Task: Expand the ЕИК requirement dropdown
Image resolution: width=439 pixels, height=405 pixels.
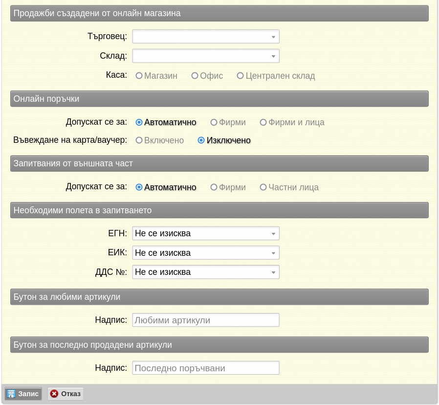Action: pos(206,252)
